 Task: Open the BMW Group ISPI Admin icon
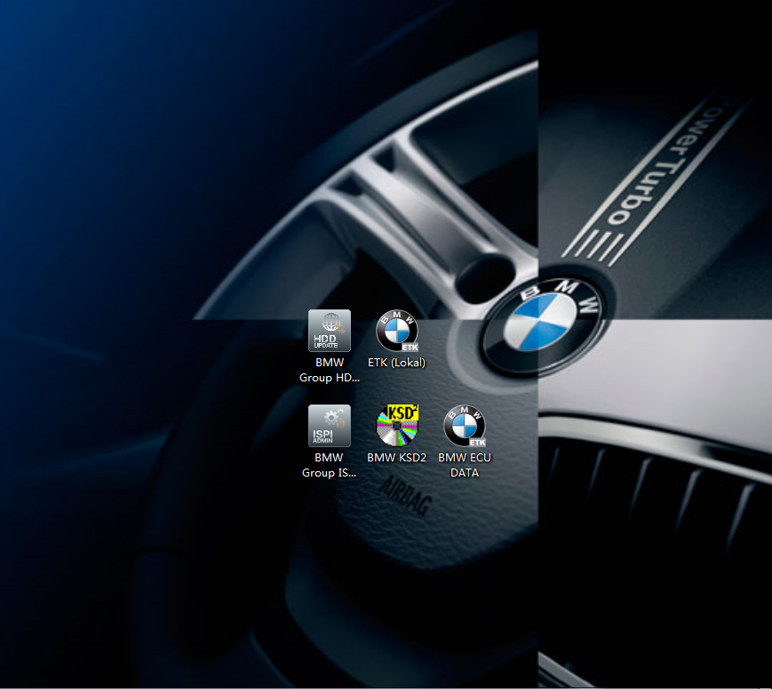[330, 425]
